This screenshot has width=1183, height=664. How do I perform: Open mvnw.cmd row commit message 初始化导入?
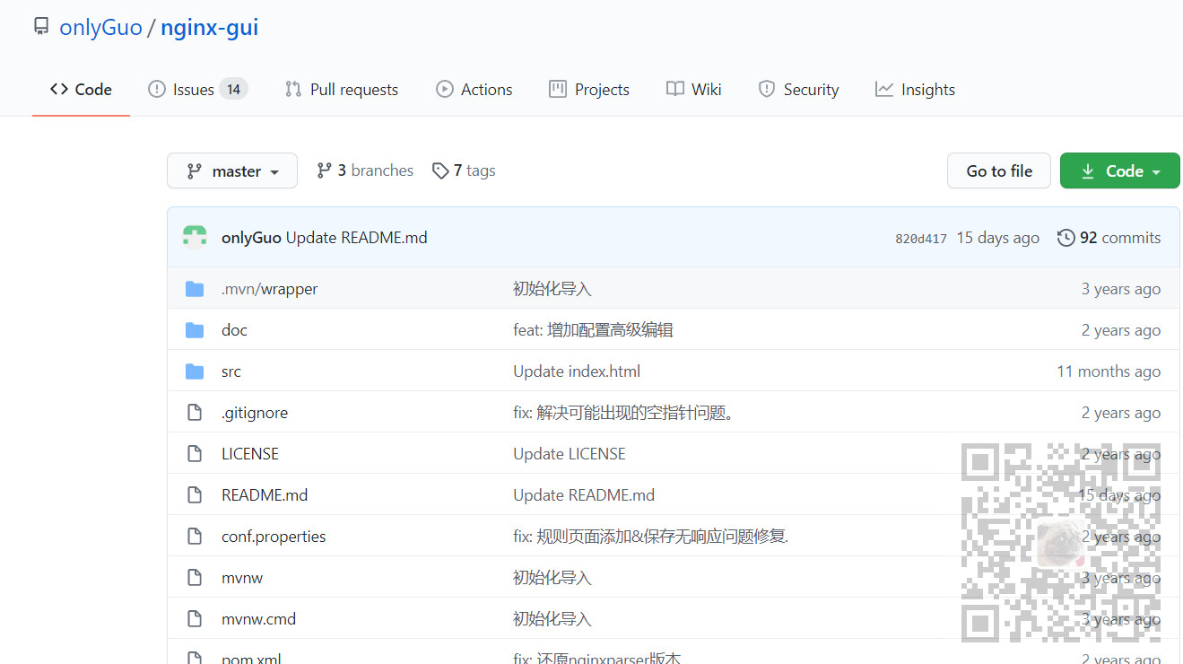pyautogui.click(x=552, y=619)
